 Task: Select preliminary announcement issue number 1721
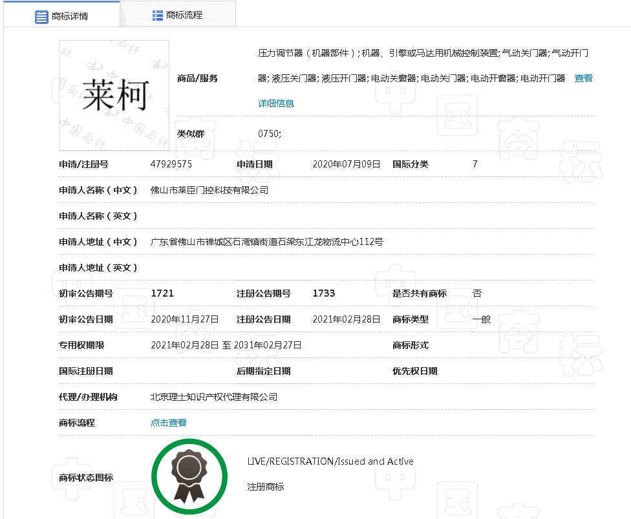[x=162, y=293]
